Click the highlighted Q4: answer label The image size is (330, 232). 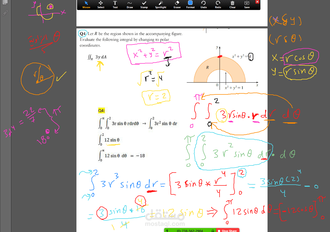pos(101,111)
